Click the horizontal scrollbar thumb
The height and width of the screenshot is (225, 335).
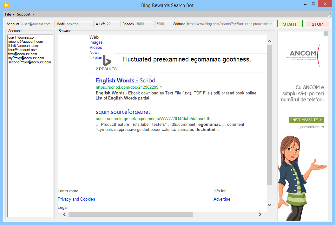coord(131,214)
